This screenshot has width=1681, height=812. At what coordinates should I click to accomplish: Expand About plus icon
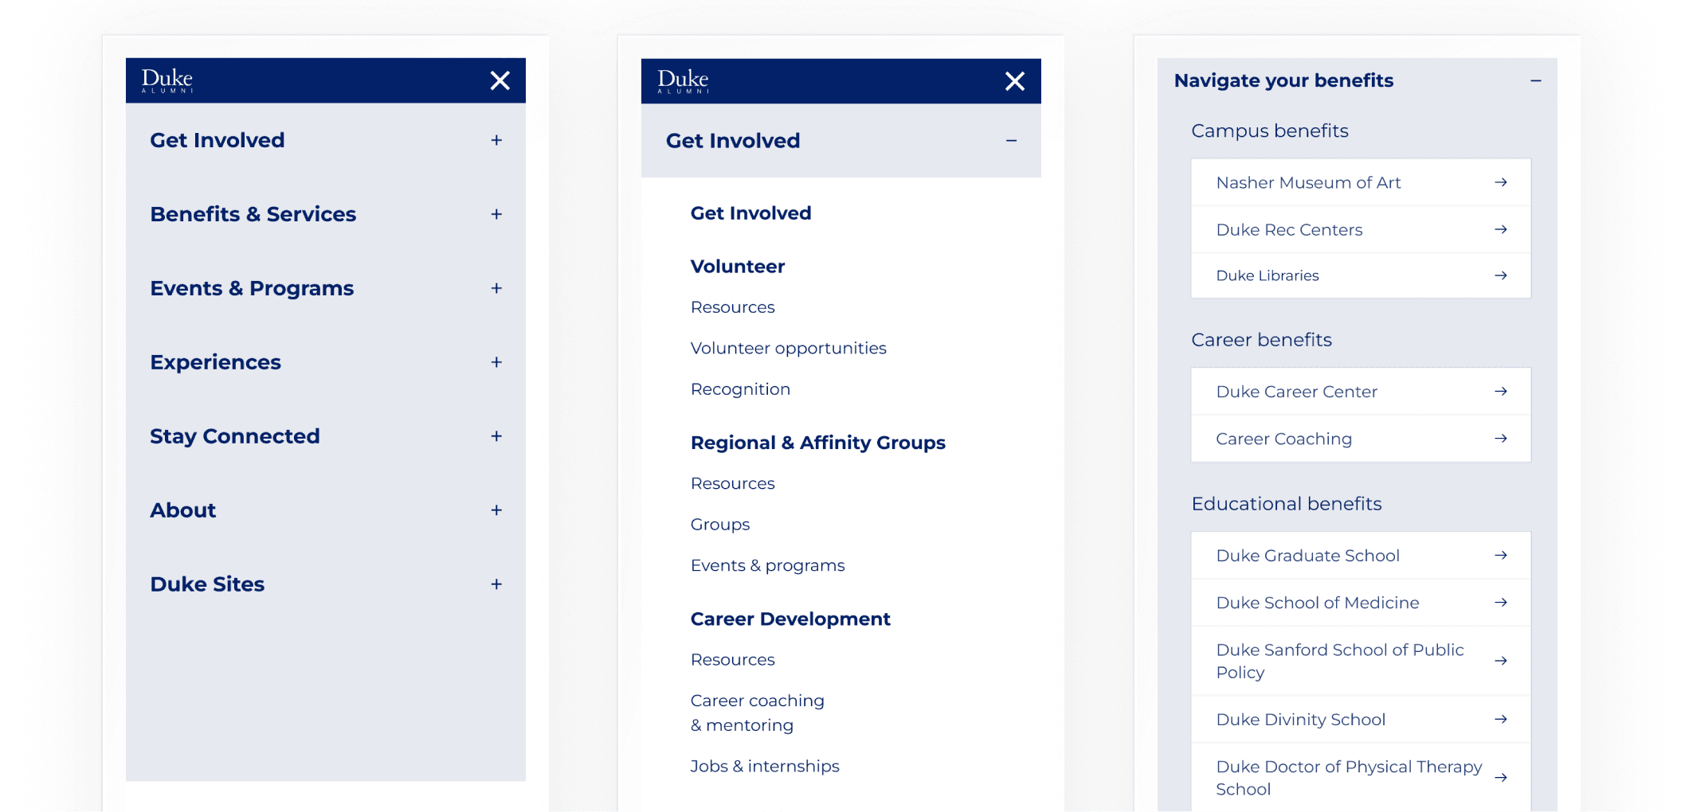point(496,510)
